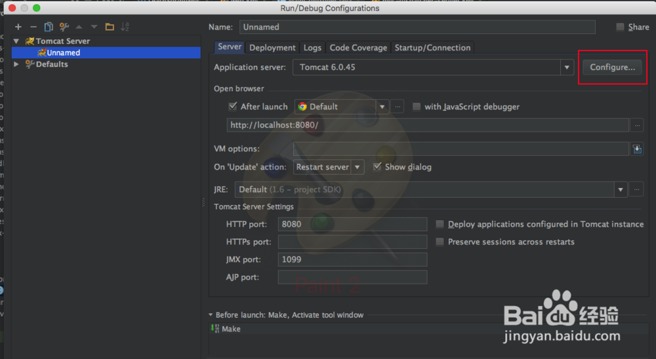Click the HTTPs port field
656x359 pixels.
(352, 242)
